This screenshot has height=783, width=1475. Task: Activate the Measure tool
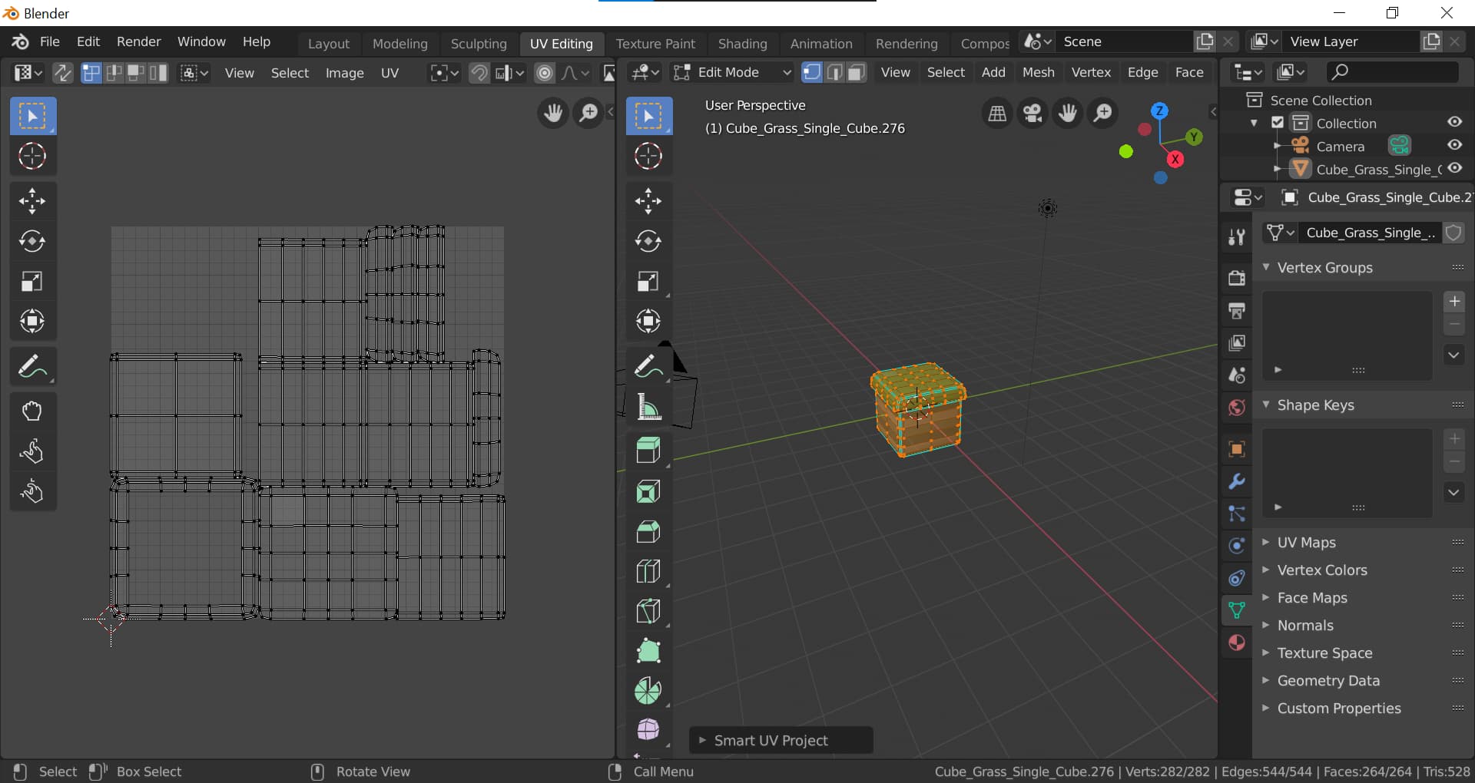648,407
